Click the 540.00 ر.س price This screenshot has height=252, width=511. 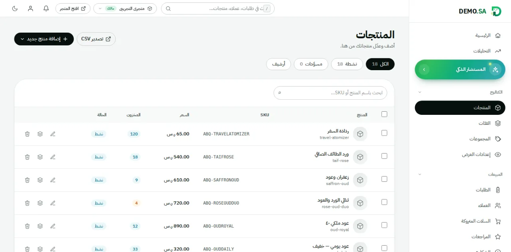tap(176, 157)
